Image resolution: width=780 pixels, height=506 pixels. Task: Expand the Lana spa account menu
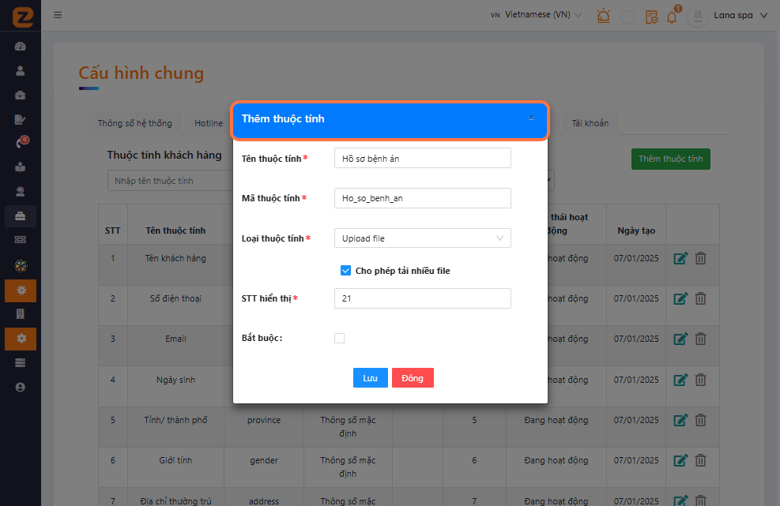[740, 15]
